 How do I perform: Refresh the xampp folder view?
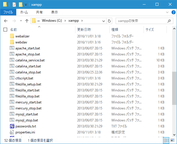point(109,21)
